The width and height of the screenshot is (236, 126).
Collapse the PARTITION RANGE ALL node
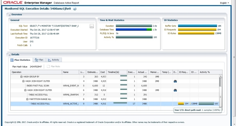[27, 99]
